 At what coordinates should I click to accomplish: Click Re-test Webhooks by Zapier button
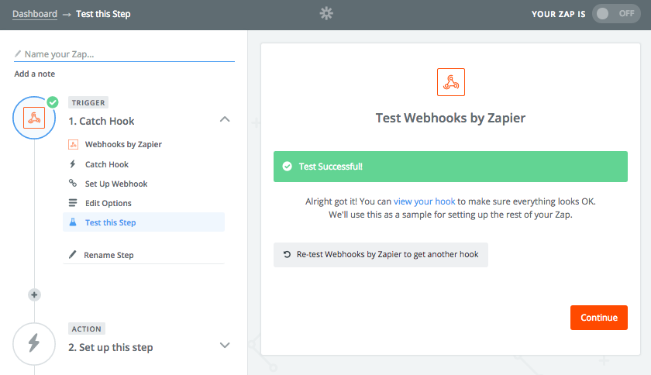click(x=381, y=255)
